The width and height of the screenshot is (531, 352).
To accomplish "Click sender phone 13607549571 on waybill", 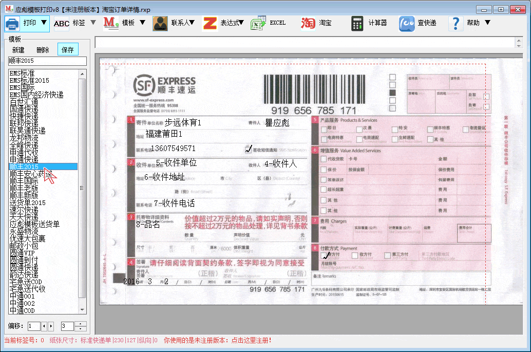I will coord(173,149).
